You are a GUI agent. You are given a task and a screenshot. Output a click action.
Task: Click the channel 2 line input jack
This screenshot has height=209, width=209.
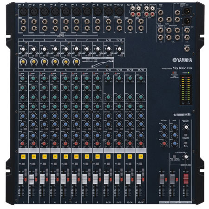34,22
